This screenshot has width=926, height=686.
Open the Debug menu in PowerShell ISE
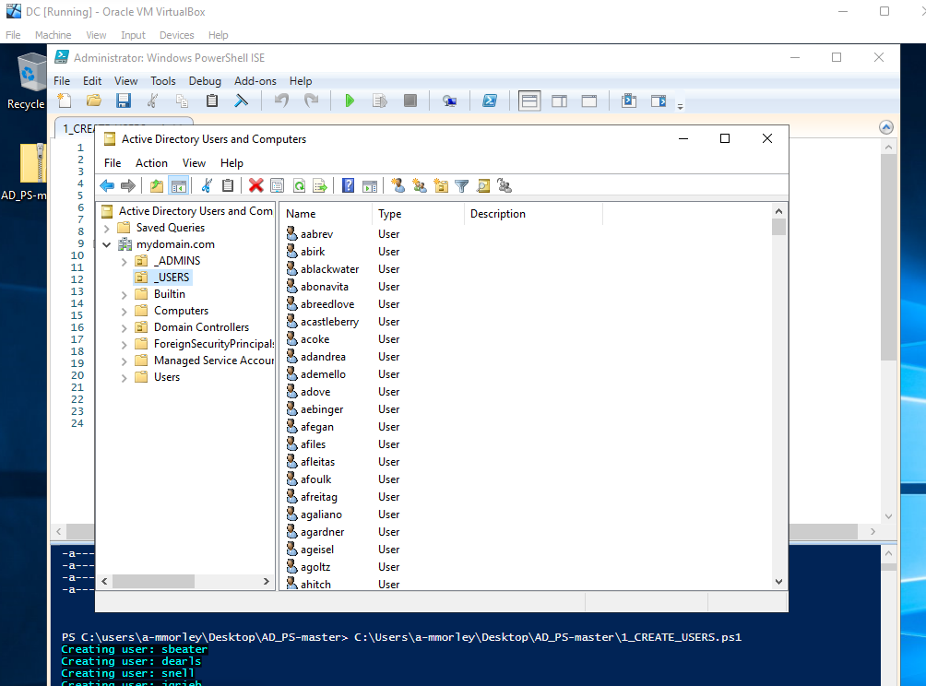203,80
